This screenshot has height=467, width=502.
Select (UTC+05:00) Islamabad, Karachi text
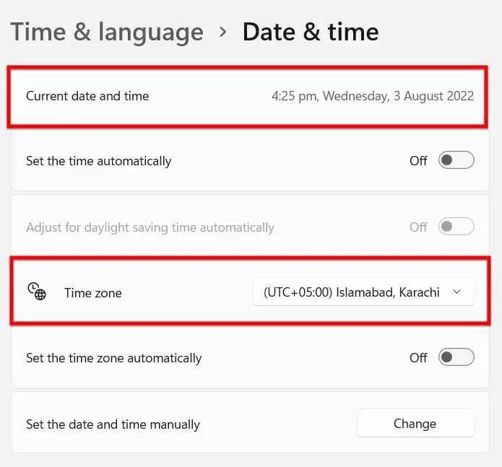pyautogui.click(x=351, y=292)
